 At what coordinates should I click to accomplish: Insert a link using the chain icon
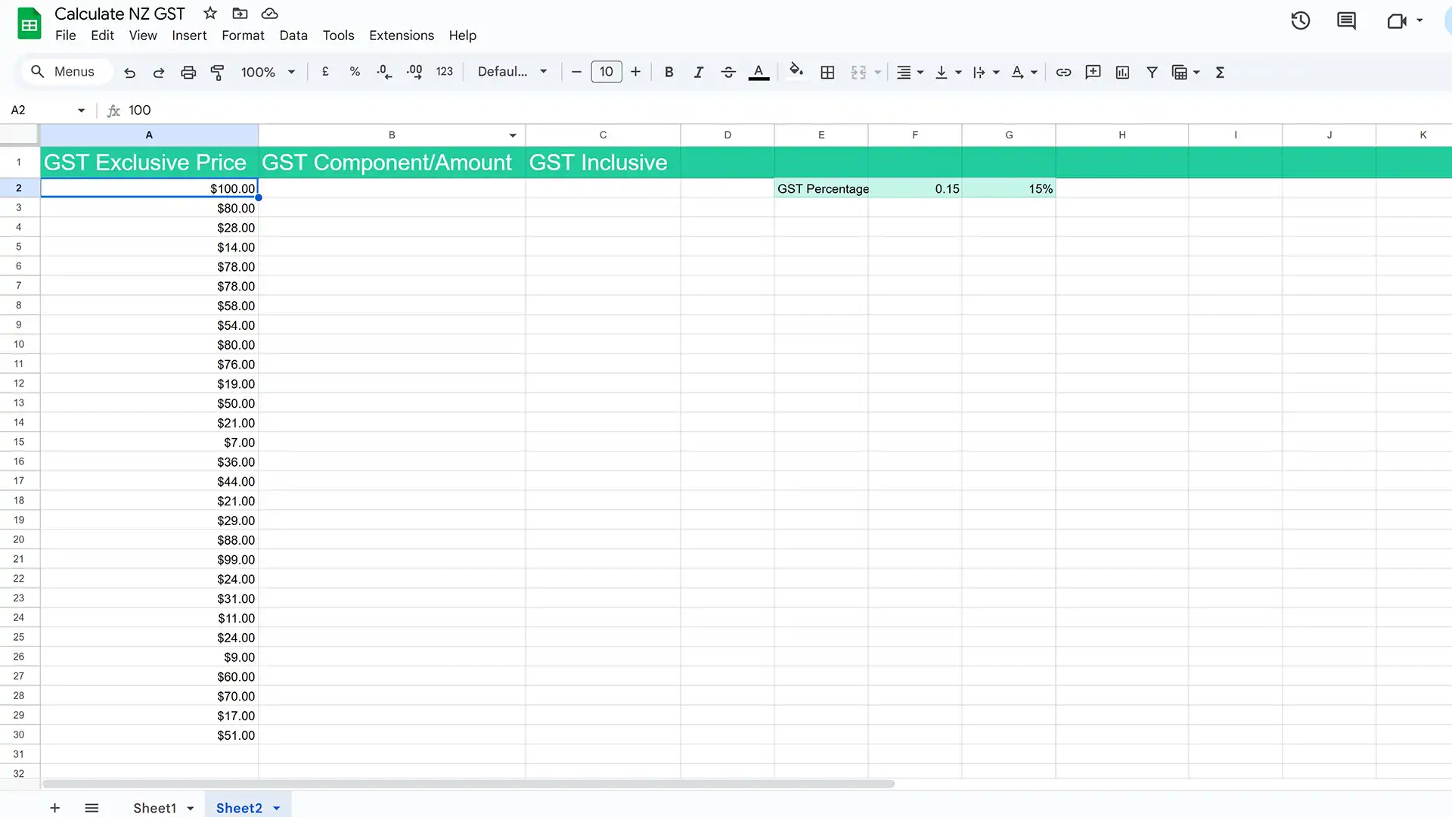(x=1063, y=73)
